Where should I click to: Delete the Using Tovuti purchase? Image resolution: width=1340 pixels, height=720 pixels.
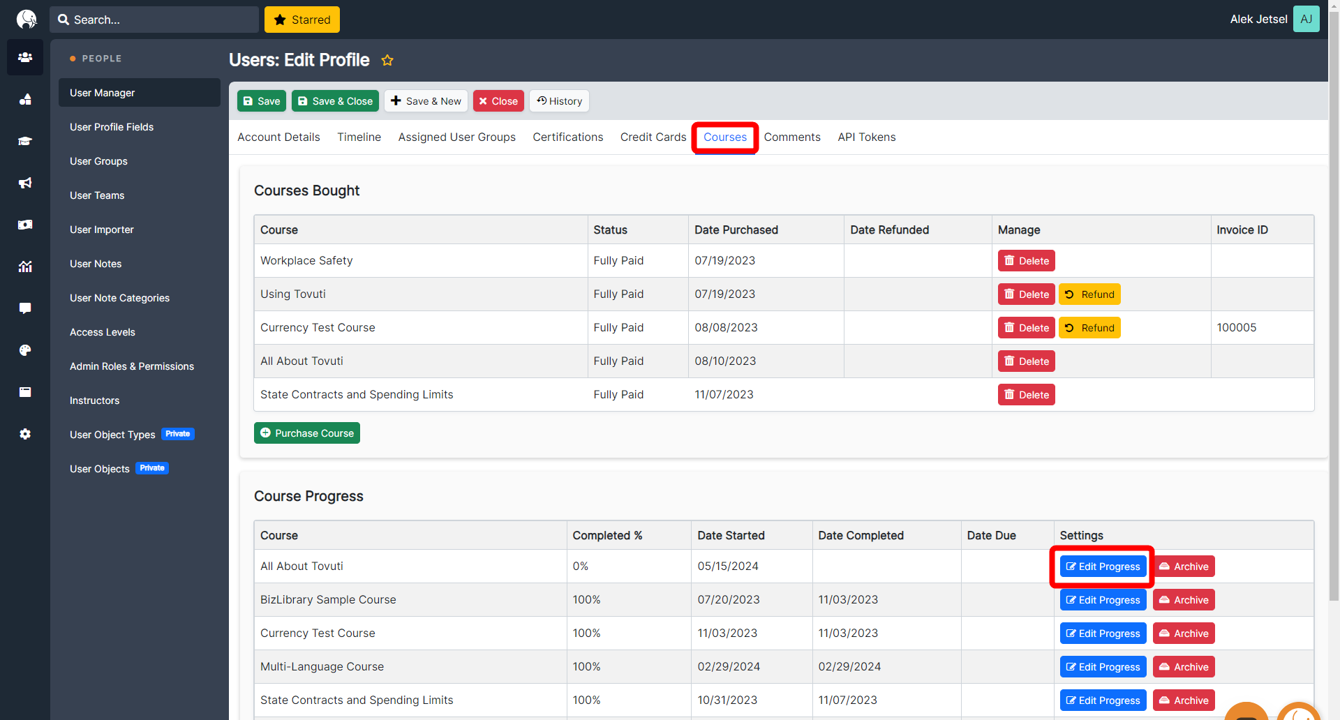click(x=1026, y=294)
